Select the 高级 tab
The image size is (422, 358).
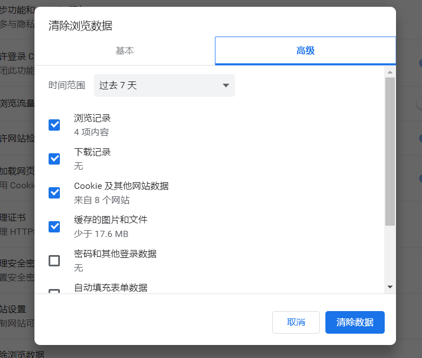click(306, 51)
